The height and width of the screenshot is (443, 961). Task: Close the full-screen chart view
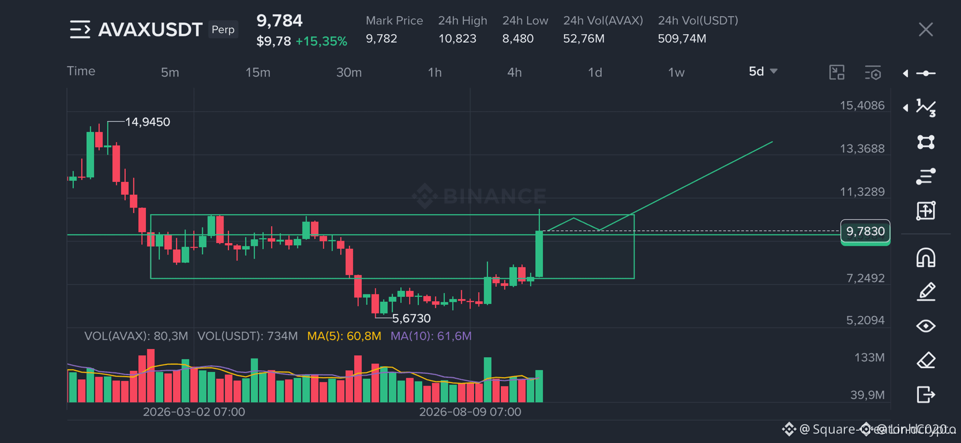(x=926, y=29)
